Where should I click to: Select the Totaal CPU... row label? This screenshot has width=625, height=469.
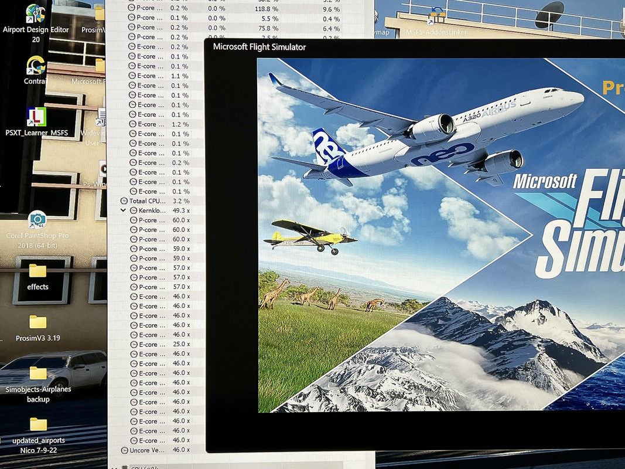[x=148, y=201]
